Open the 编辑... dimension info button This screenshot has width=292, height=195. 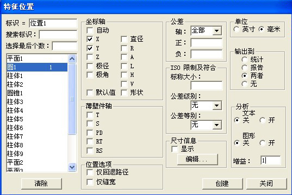(x=197, y=159)
